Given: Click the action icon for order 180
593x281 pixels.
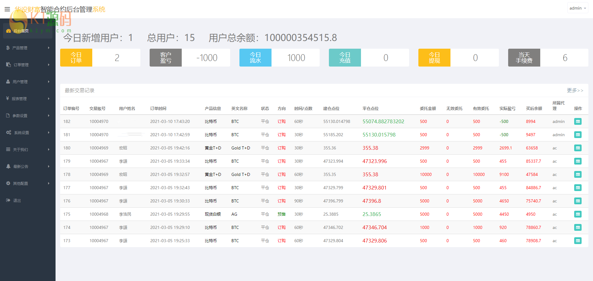Looking at the screenshot, I should tap(578, 148).
